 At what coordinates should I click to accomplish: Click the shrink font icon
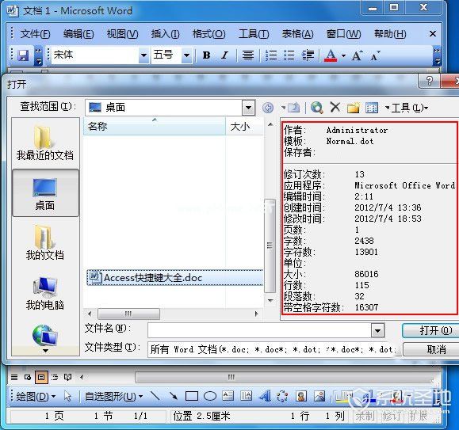pos(375,55)
